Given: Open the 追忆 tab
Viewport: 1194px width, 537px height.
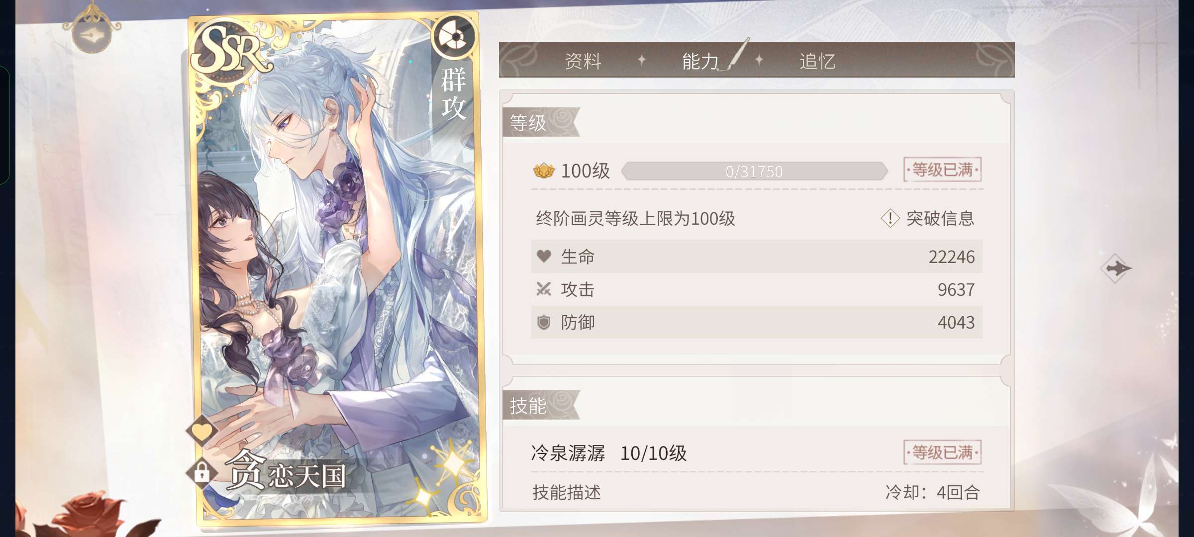Looking at the screenshot, I should [x=817, y=61].
